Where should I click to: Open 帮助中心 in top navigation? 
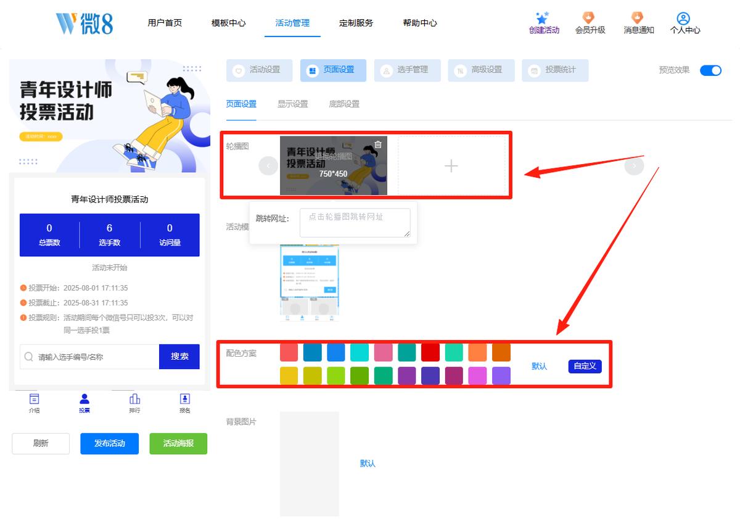coord(420,23)
